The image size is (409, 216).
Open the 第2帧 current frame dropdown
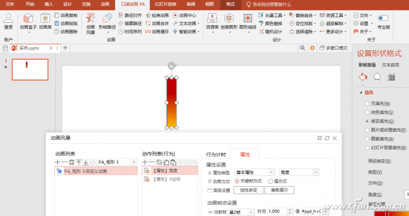(251, 212)
